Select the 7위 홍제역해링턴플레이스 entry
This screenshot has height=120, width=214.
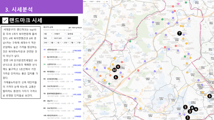(x=62, y=95)
